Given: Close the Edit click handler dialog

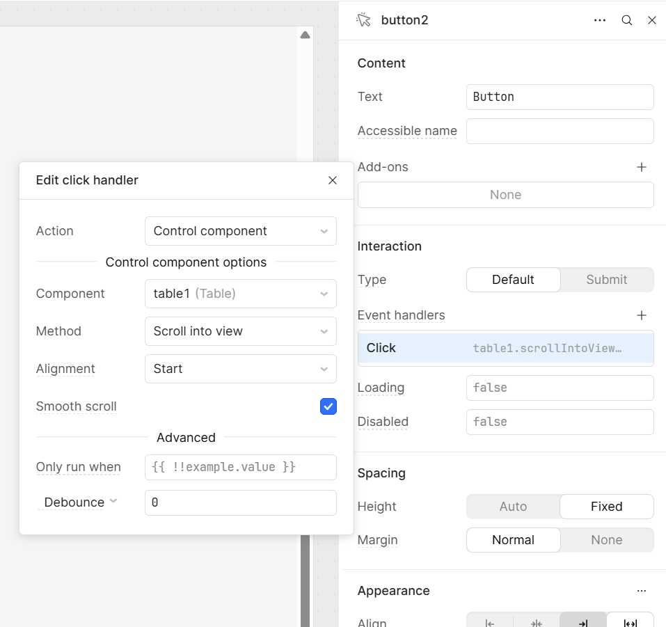Looking at the screenshot, I should point(333,180).
